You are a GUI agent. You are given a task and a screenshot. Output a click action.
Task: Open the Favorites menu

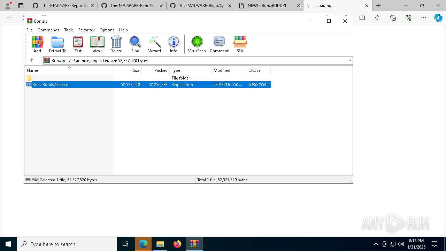pos(86,30)
